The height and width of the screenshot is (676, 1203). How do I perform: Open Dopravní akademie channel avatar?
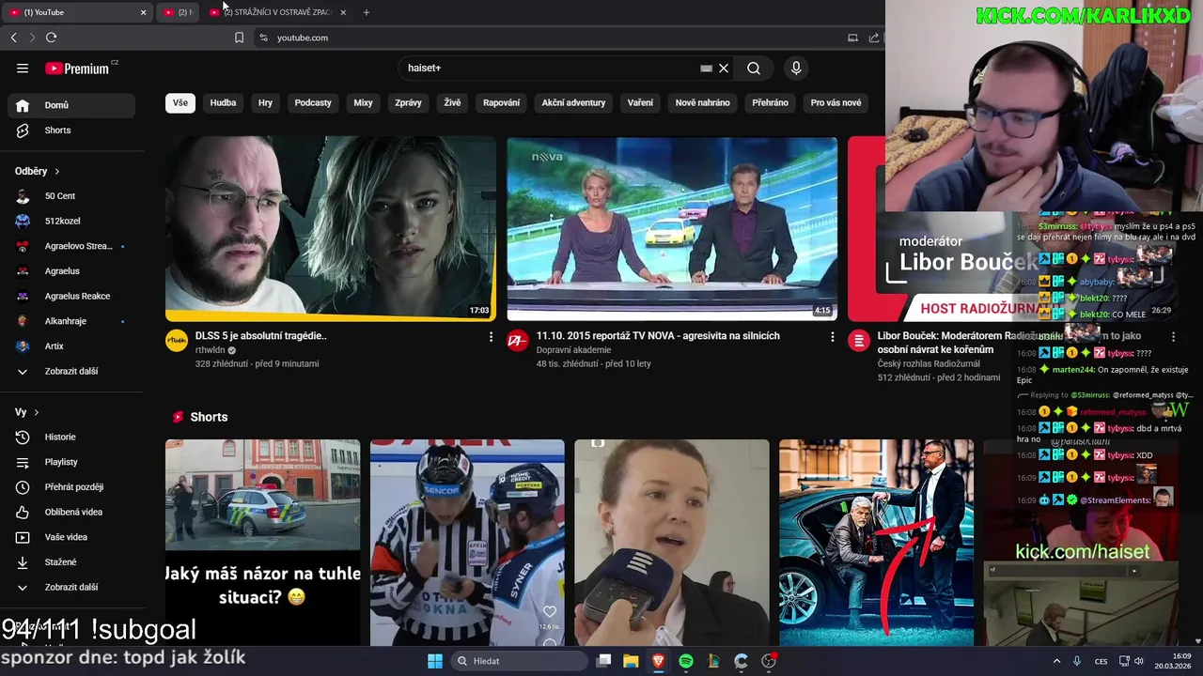[x=518, y=341]
